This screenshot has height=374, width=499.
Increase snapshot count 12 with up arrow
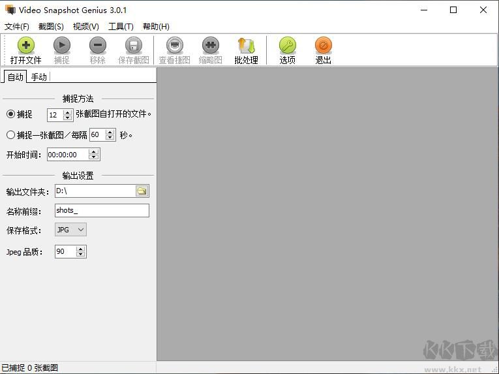pos(67,112)
